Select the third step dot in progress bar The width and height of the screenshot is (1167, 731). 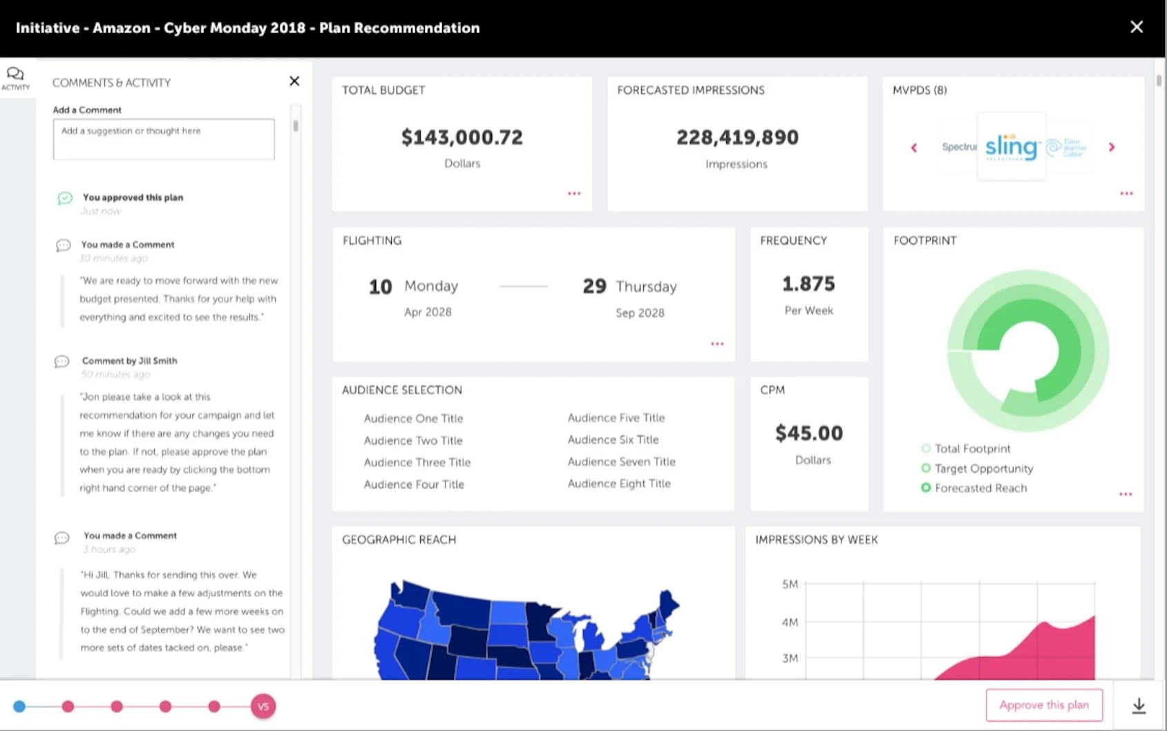click(x=117, y=706)
